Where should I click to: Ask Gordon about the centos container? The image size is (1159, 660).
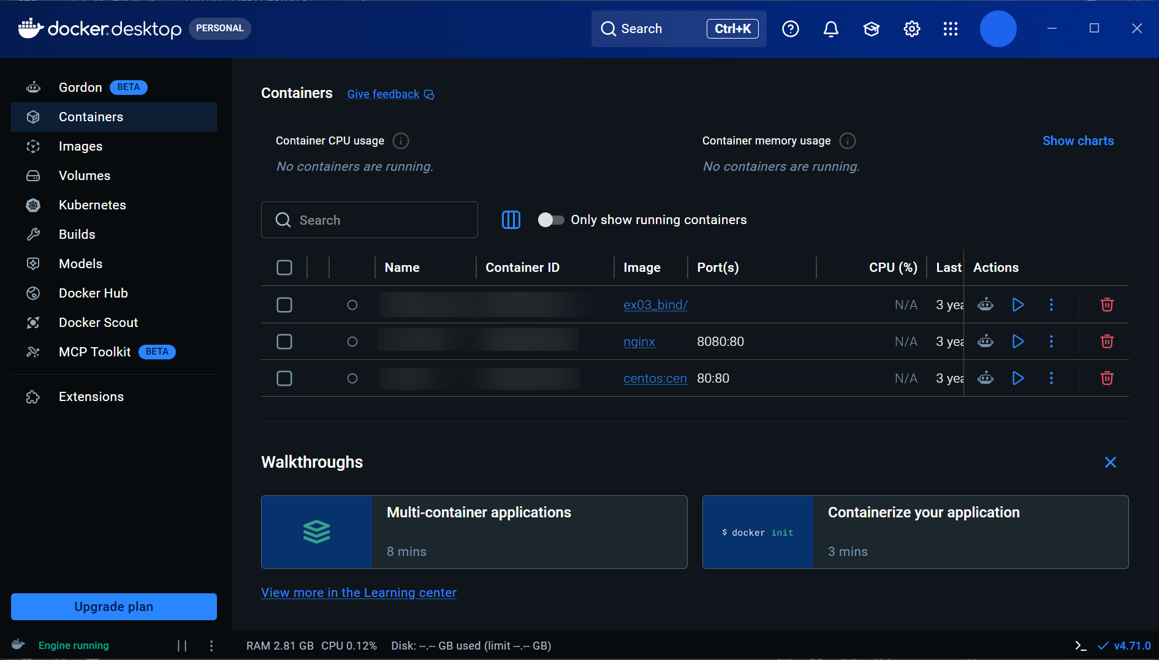click(986, 378)
